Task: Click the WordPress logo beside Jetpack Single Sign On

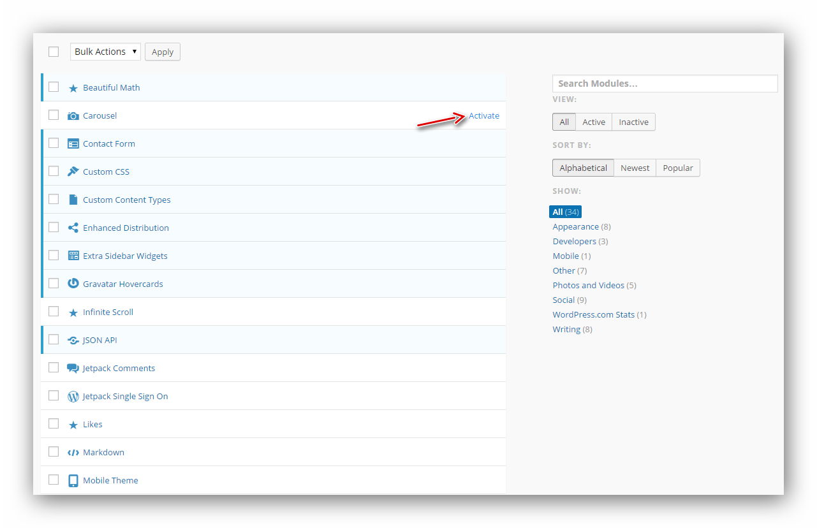Action: click(x=73, y=396)
